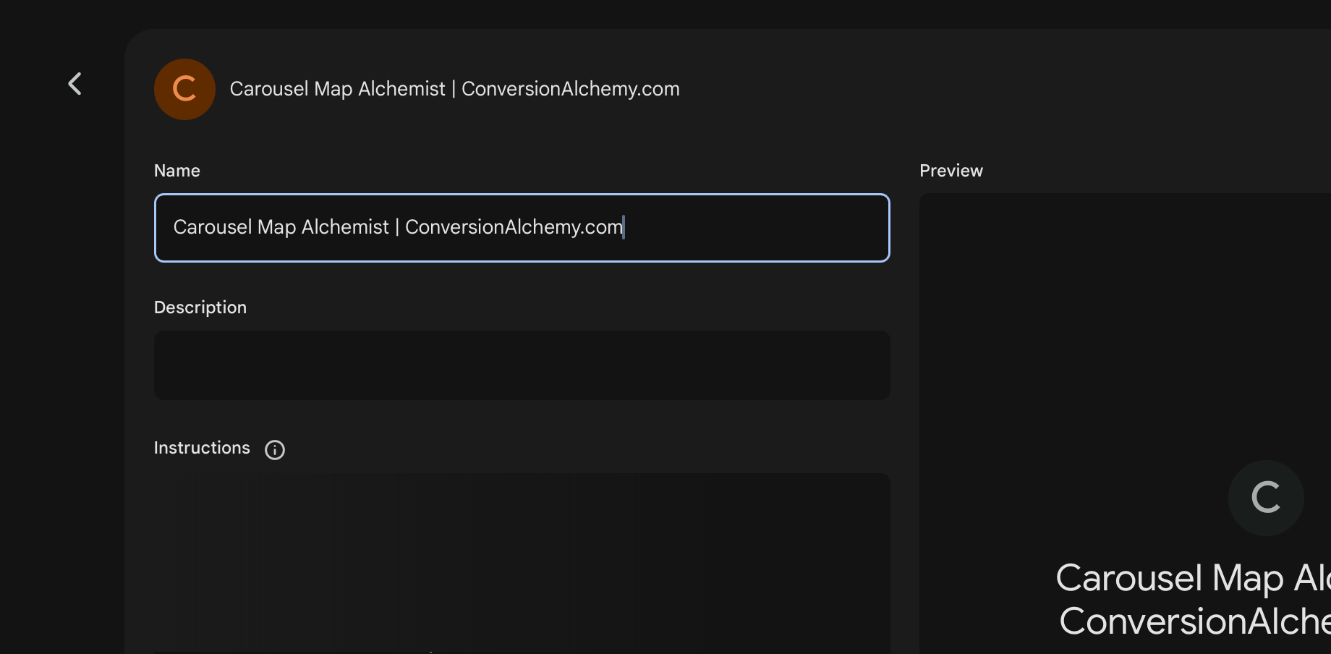Click the ConversionAlche text line in Preview
1331x654 pixels.
[x=1195, y=621]
